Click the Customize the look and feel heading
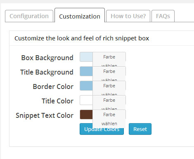 [x=82, y=38]
